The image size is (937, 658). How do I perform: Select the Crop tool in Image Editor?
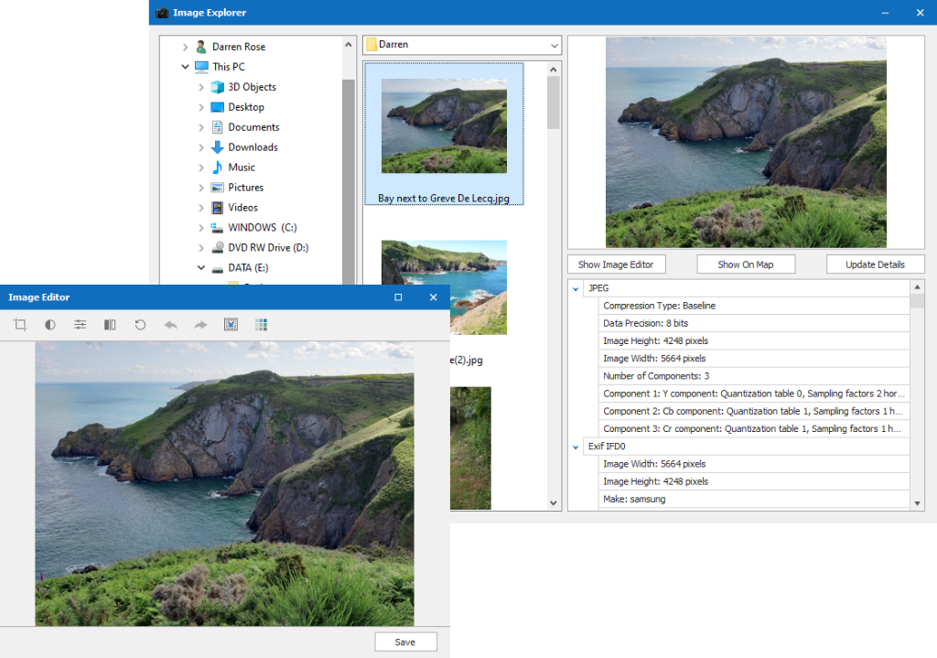[20, 325]
